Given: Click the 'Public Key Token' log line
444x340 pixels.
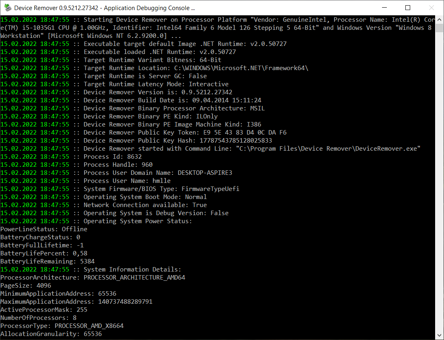Looking at the screenshot, I should point(144,133).
